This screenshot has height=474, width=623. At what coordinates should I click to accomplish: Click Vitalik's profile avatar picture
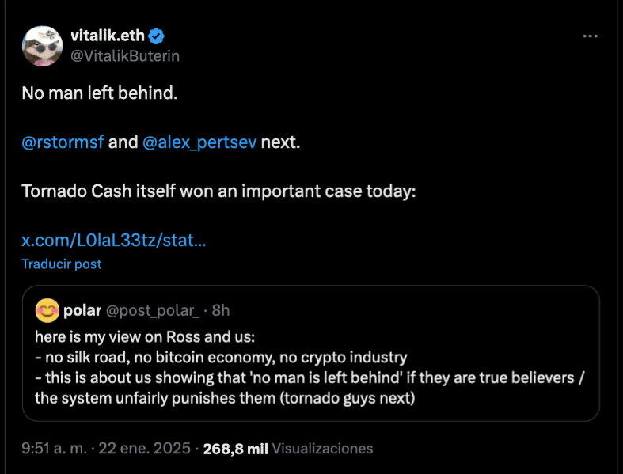41,46
